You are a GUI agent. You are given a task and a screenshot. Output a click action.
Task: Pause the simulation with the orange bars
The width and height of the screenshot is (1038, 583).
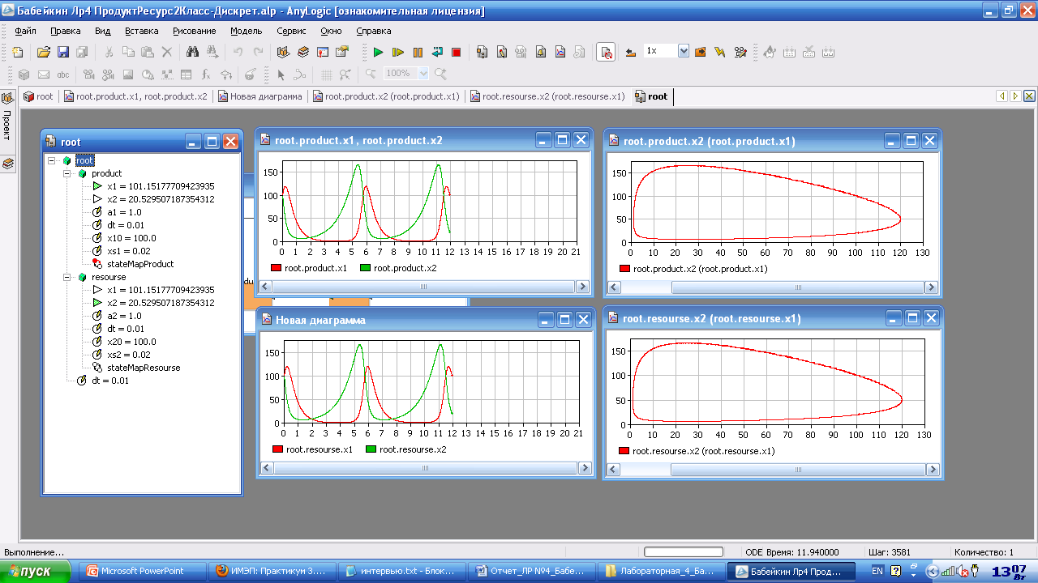tap(418, 52)
